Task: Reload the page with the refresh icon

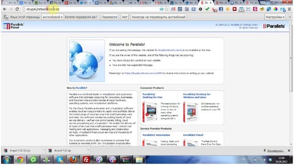Action: [x=17, y=9]
